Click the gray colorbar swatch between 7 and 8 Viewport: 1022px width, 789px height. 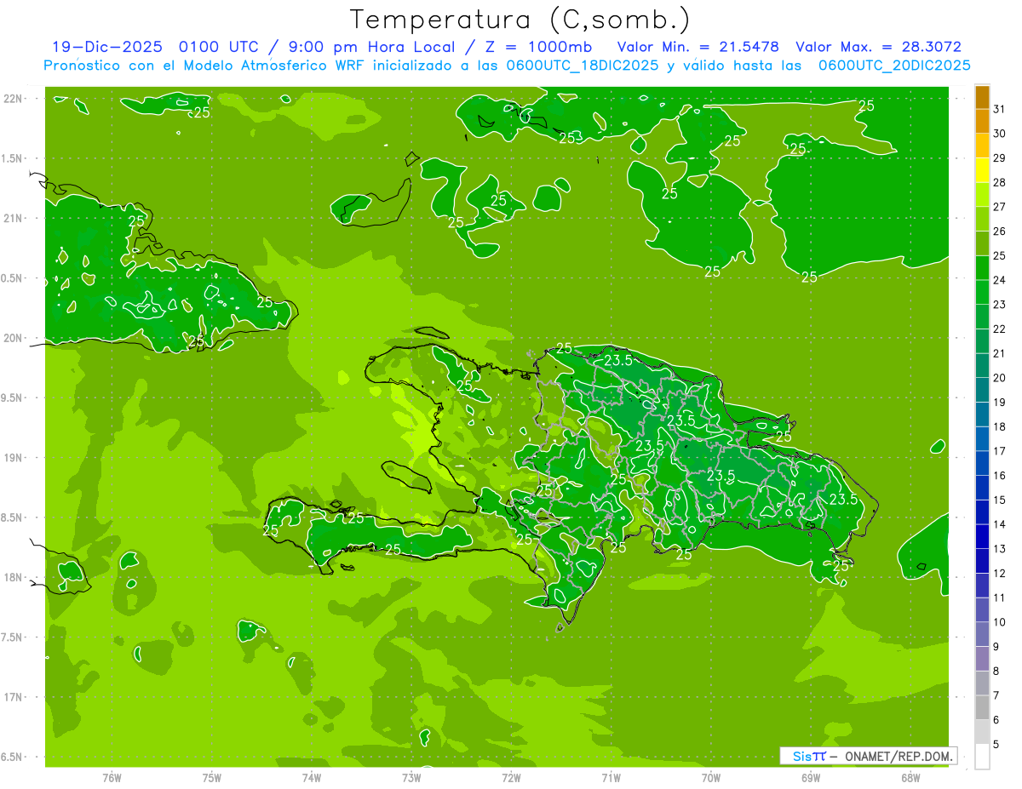pos(982,683)
